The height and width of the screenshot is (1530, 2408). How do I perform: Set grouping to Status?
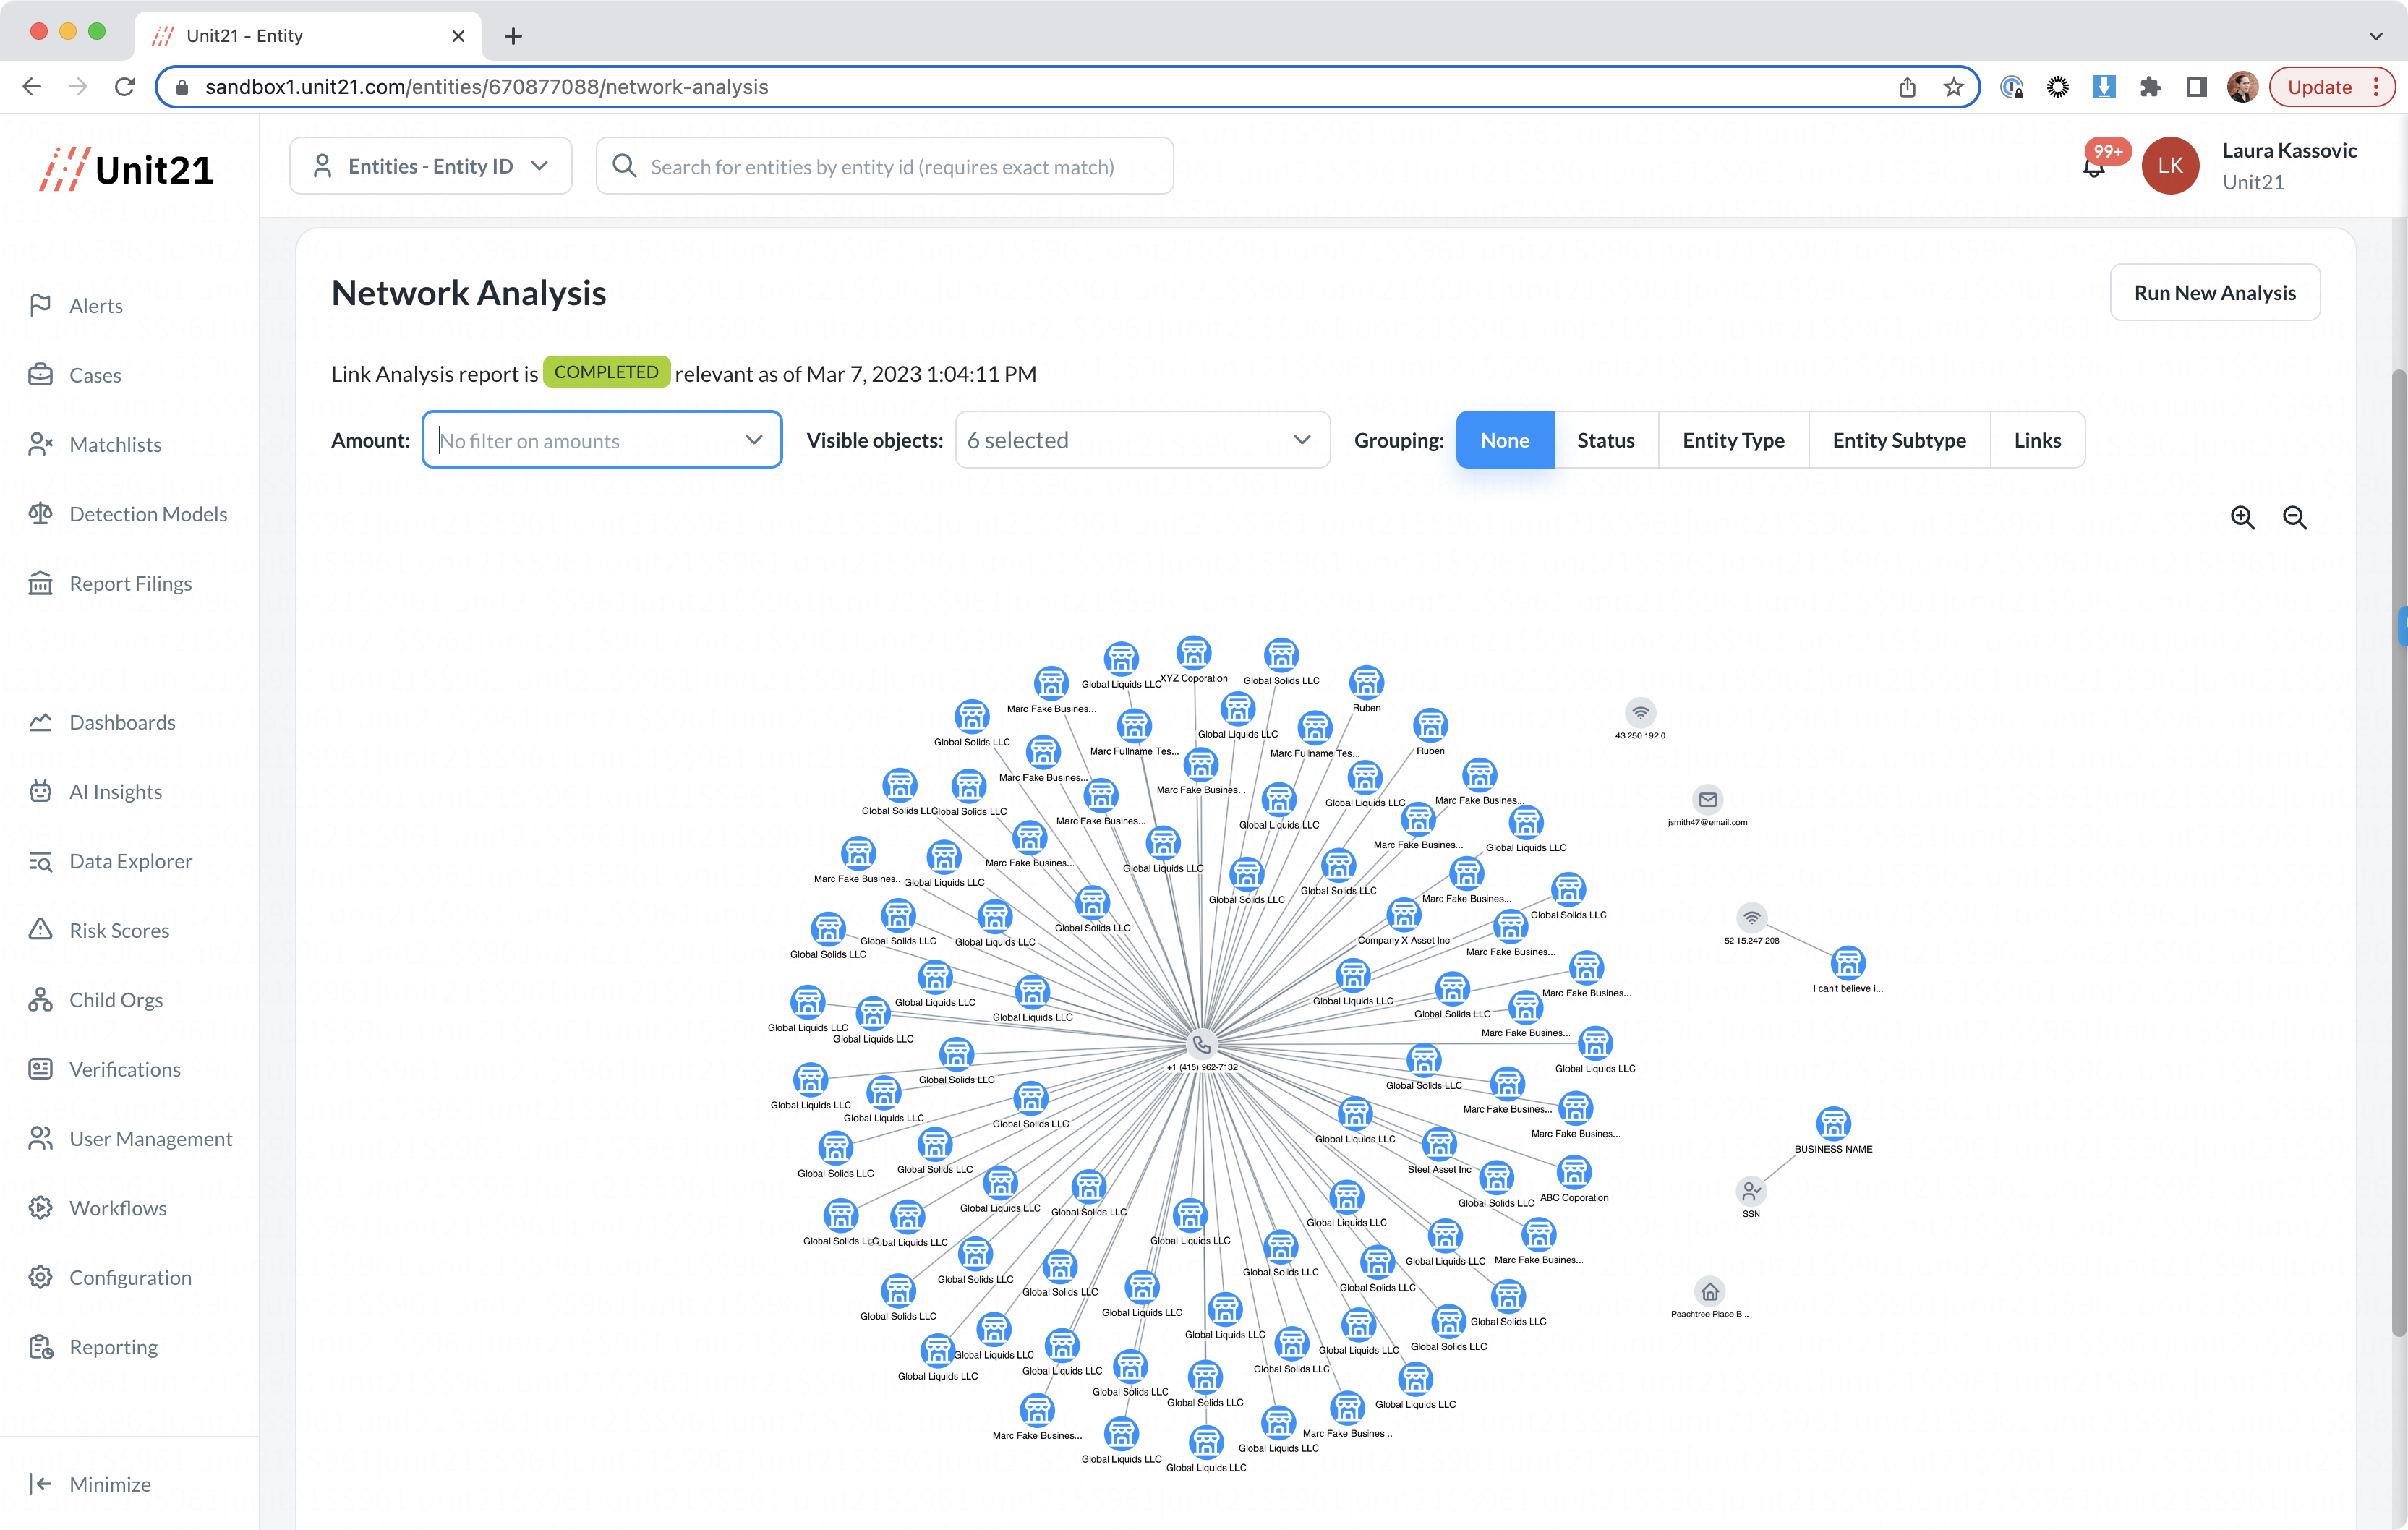1605,440
